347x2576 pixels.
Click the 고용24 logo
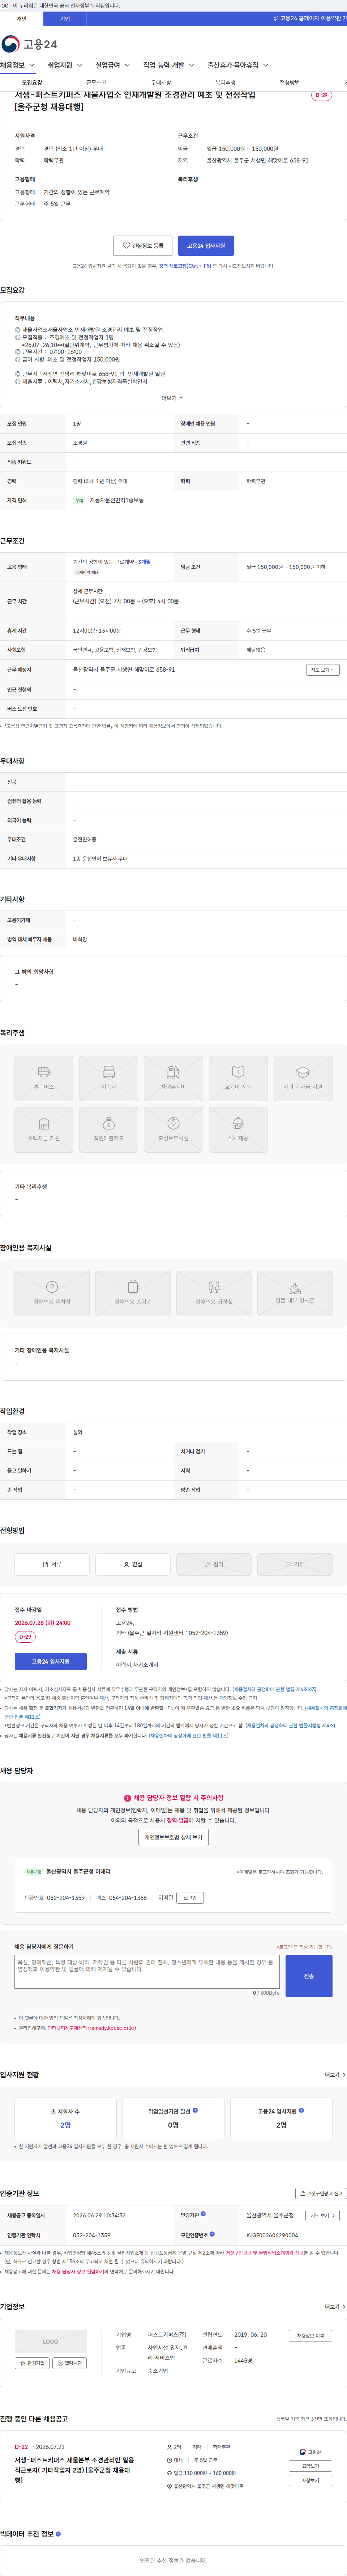(29, 44)
